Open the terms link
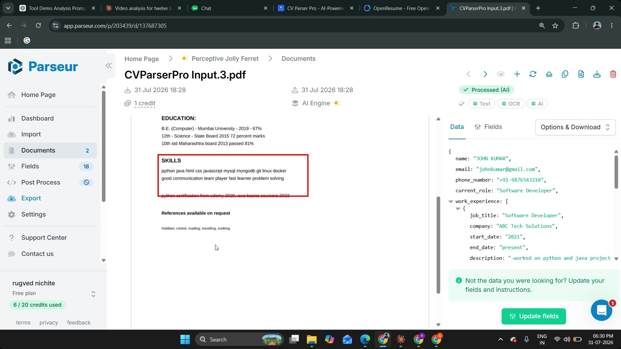 (23, 323)
